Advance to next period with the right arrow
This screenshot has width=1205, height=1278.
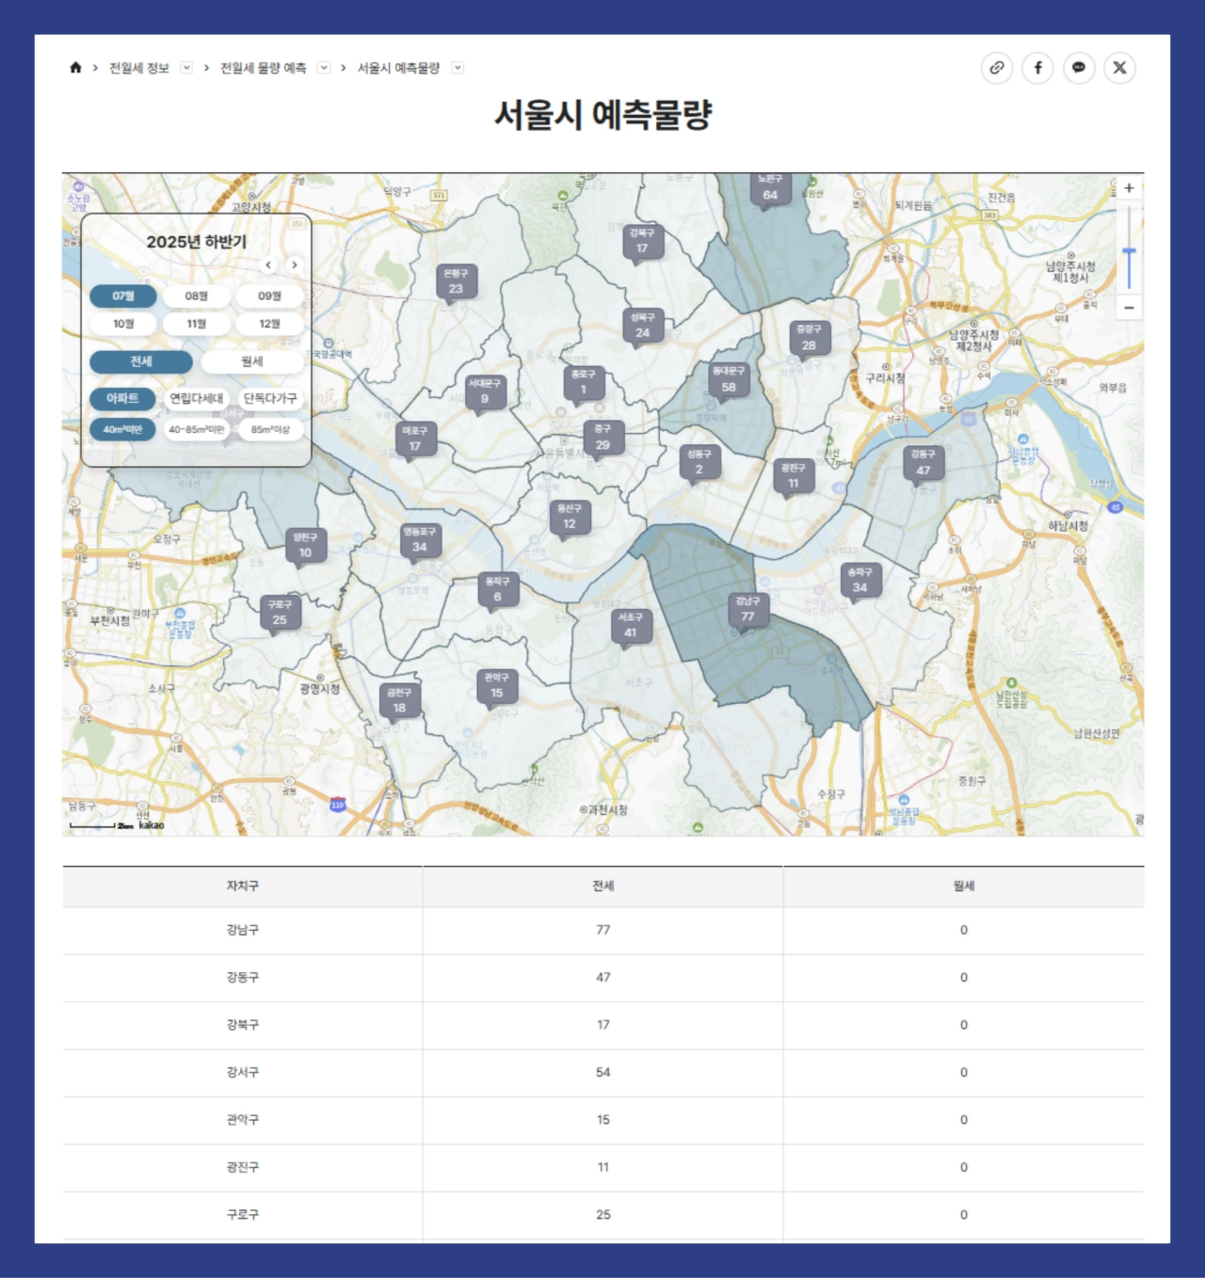295,265
